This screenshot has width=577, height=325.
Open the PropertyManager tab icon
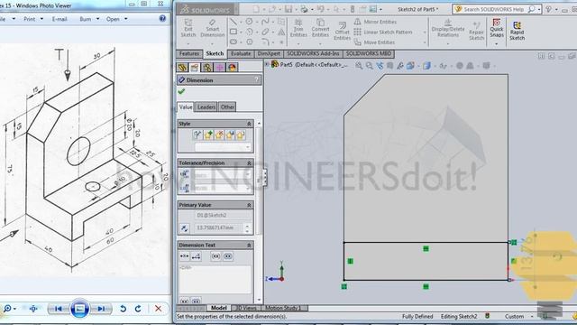click(x=195, y=68)
